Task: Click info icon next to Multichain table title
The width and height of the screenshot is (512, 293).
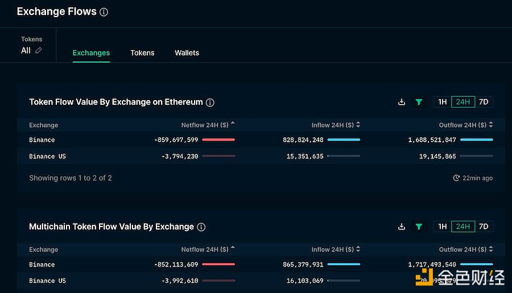Action: click(x=201, y=227)
